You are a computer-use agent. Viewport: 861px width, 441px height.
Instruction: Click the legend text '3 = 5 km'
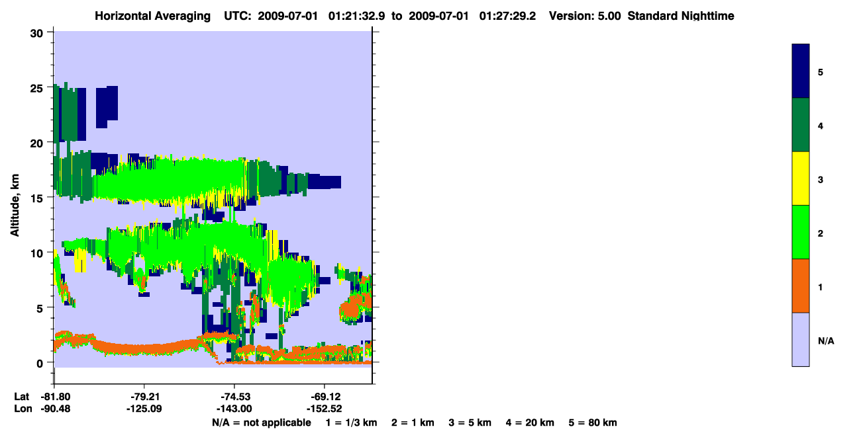coord(470,422)
